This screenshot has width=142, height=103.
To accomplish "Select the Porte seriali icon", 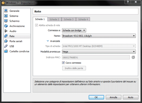I will point(6,41).
